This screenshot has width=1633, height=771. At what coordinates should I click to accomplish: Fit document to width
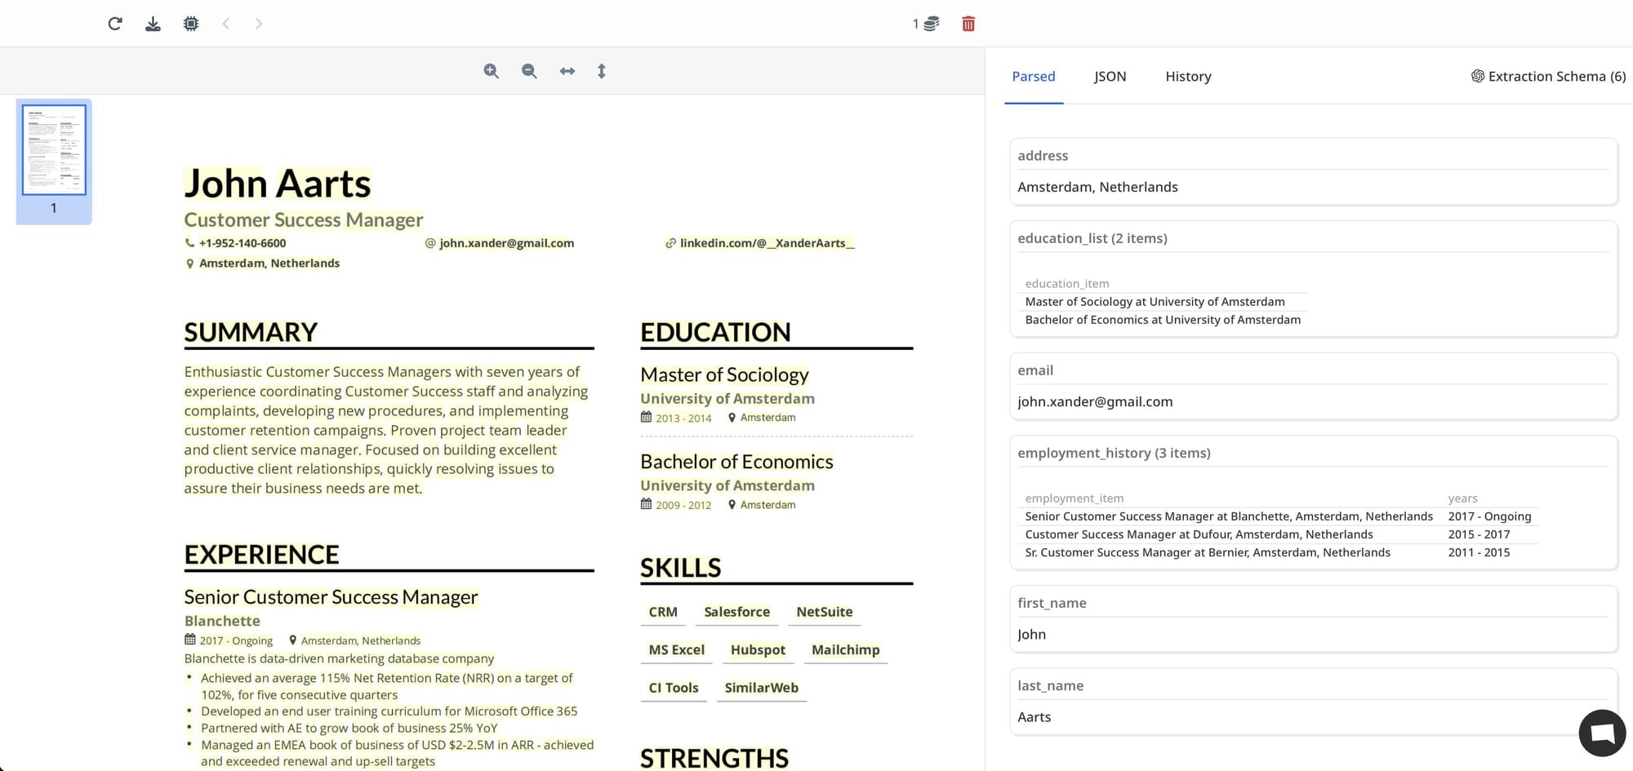(567, 71)
